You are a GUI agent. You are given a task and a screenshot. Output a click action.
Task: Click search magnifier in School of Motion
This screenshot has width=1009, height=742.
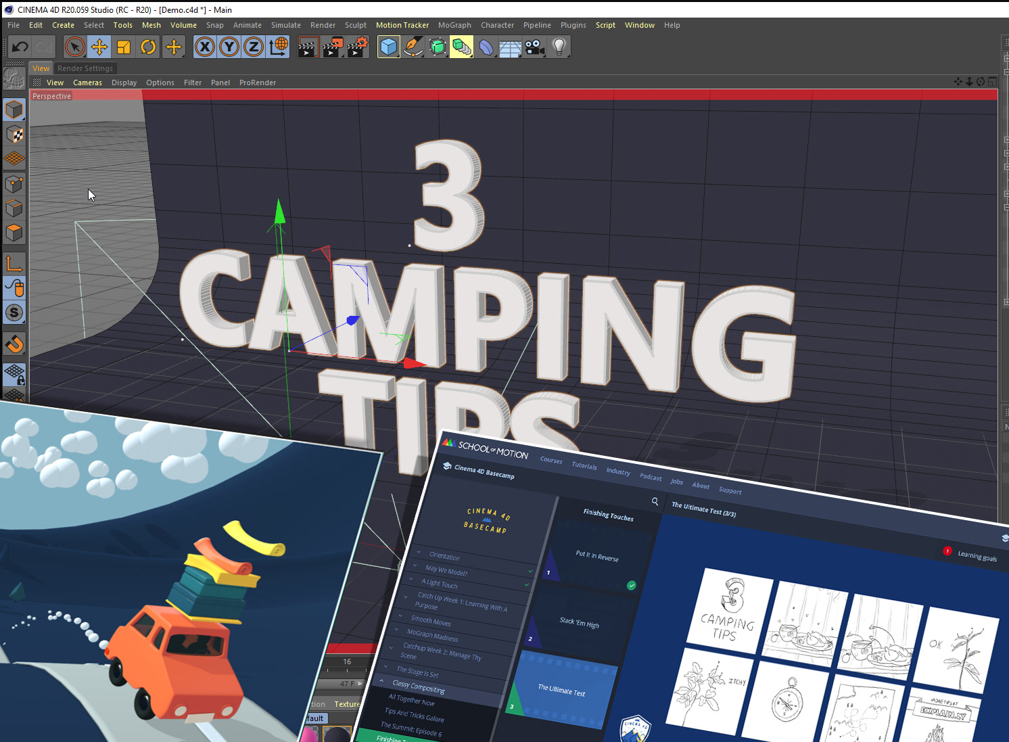coord(655,501)
